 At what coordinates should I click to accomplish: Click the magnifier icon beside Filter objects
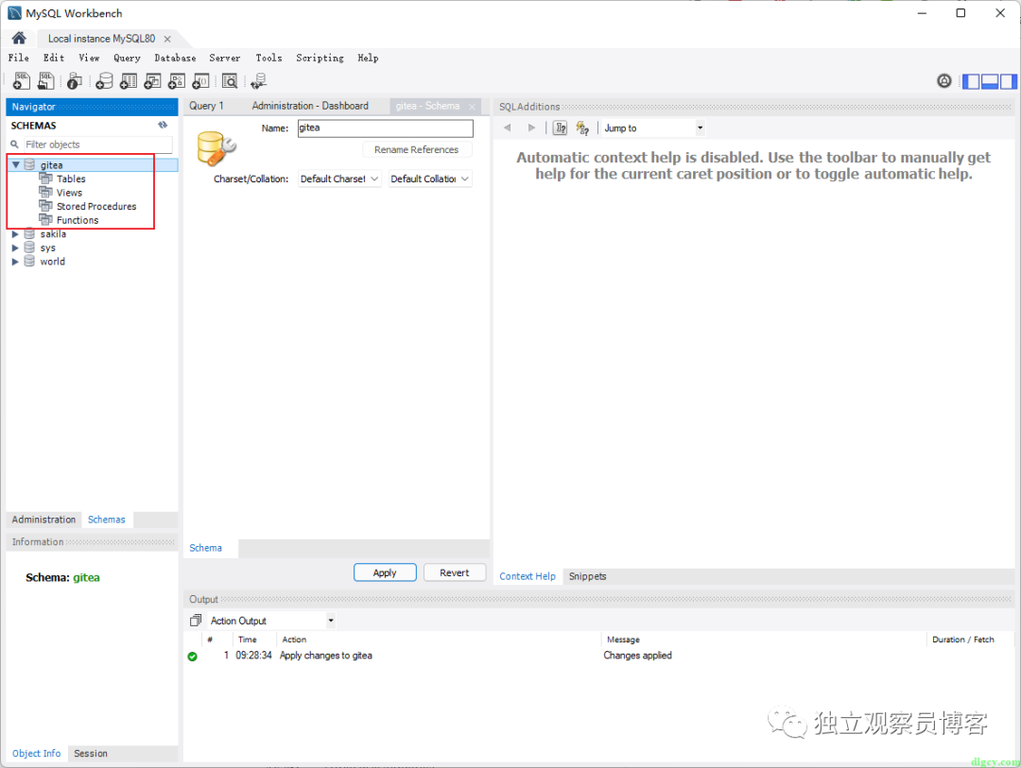tap(14, 145)
